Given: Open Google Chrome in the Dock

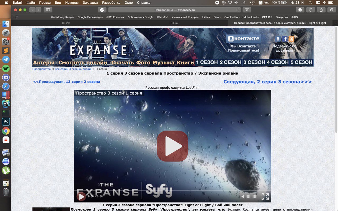Looking at the screenshot, I should tap(6, 131).
